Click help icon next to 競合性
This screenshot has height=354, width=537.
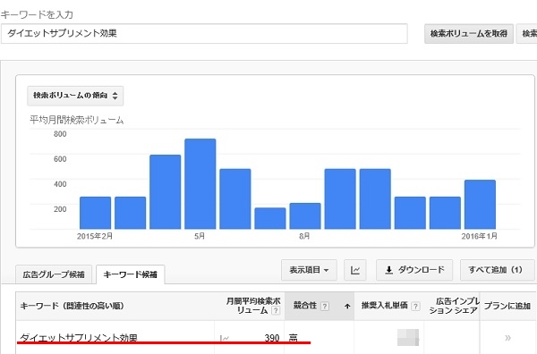(x=325, y=306)
